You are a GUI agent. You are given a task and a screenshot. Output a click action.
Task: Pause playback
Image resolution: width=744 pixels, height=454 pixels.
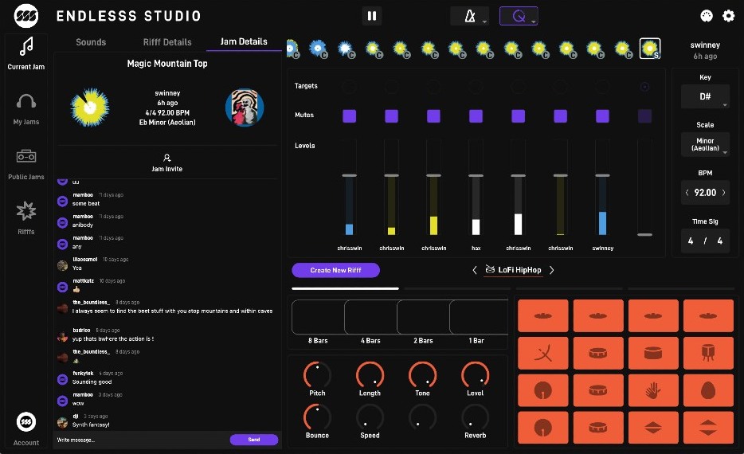(372, 16)
